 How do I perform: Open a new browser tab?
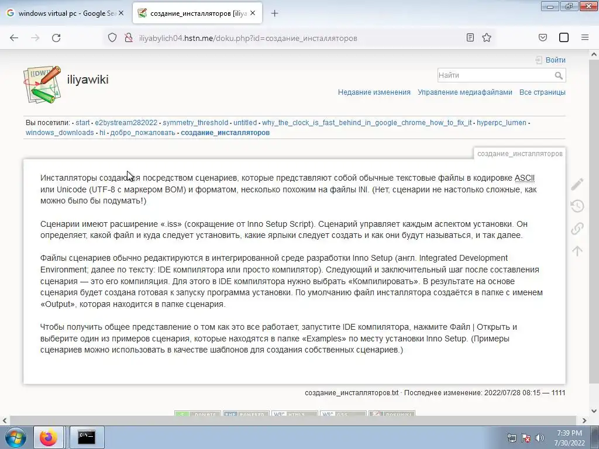tap(274, 13)
